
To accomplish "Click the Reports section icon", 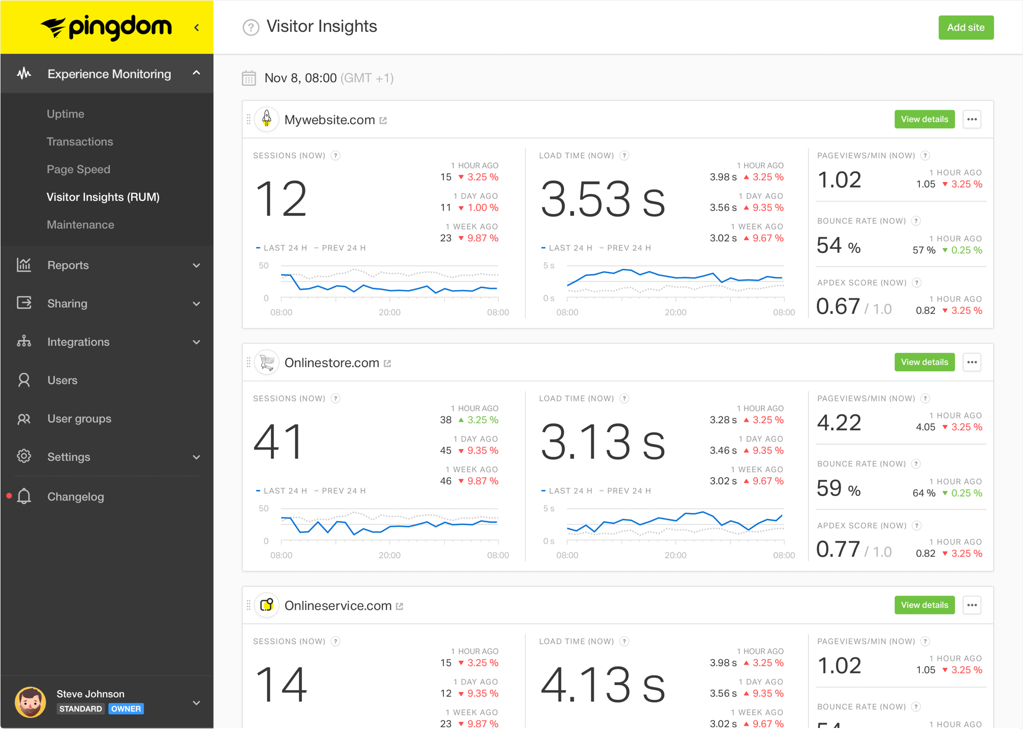I will pos(23,264).
